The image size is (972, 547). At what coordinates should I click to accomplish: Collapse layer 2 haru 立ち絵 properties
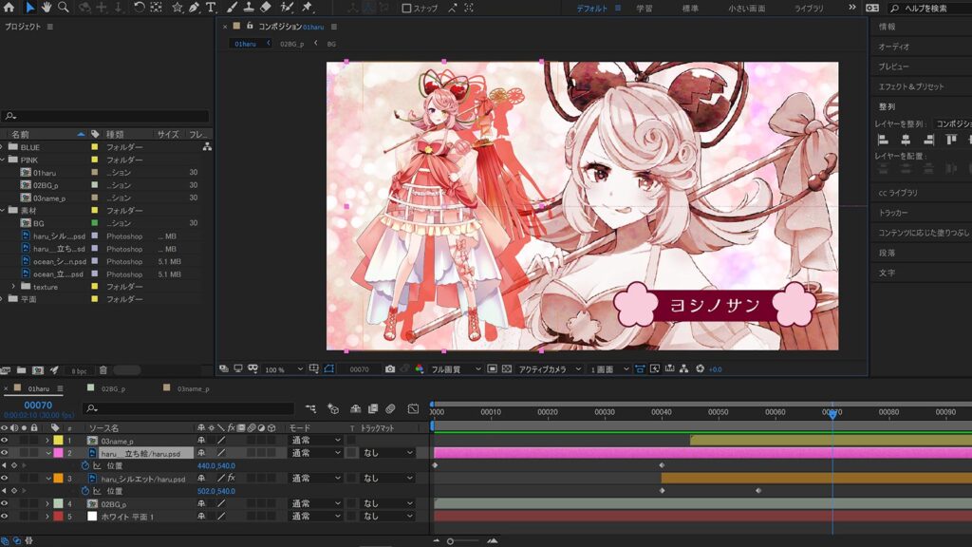tap(47, 453)
